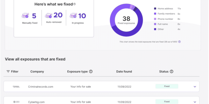Click the number 20 Auto-removed count
The width and height of the screenshot is (209, 104).
tap(58, 15)
